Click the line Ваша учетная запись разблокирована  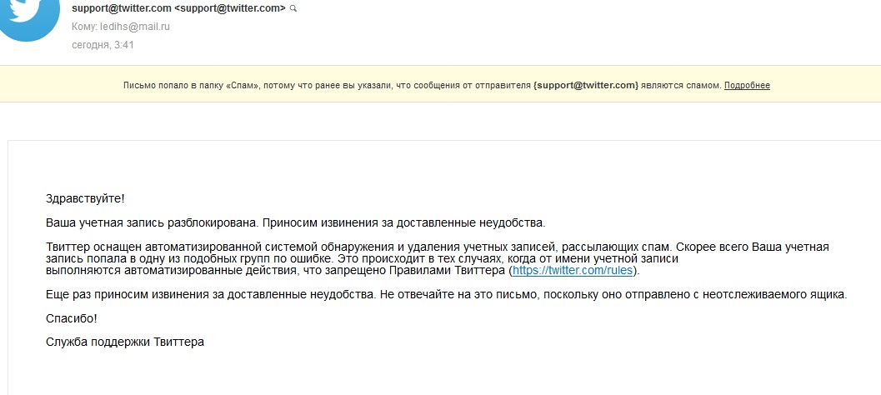click(x=152, y=222)
